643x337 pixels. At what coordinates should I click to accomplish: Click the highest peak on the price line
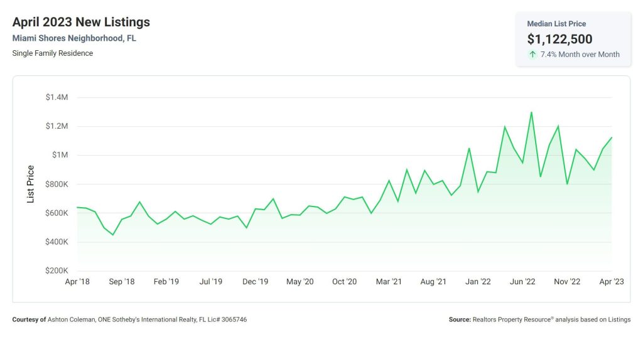click(531, 112)
